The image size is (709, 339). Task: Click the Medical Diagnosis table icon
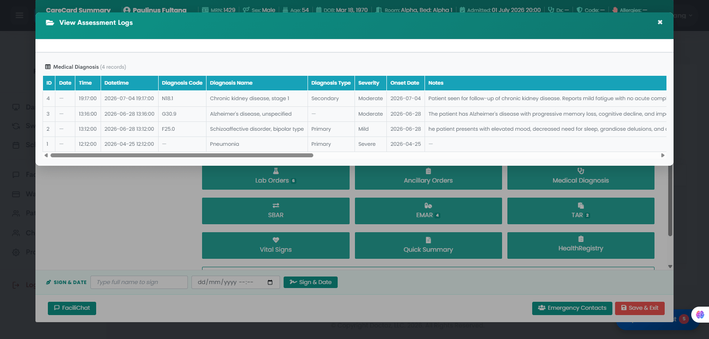click(x=48, y=67)
